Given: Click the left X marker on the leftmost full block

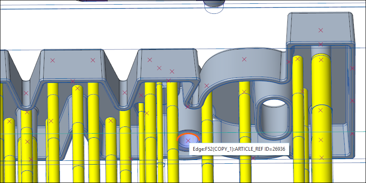Looking at the screenshot, I should [53, 60].
